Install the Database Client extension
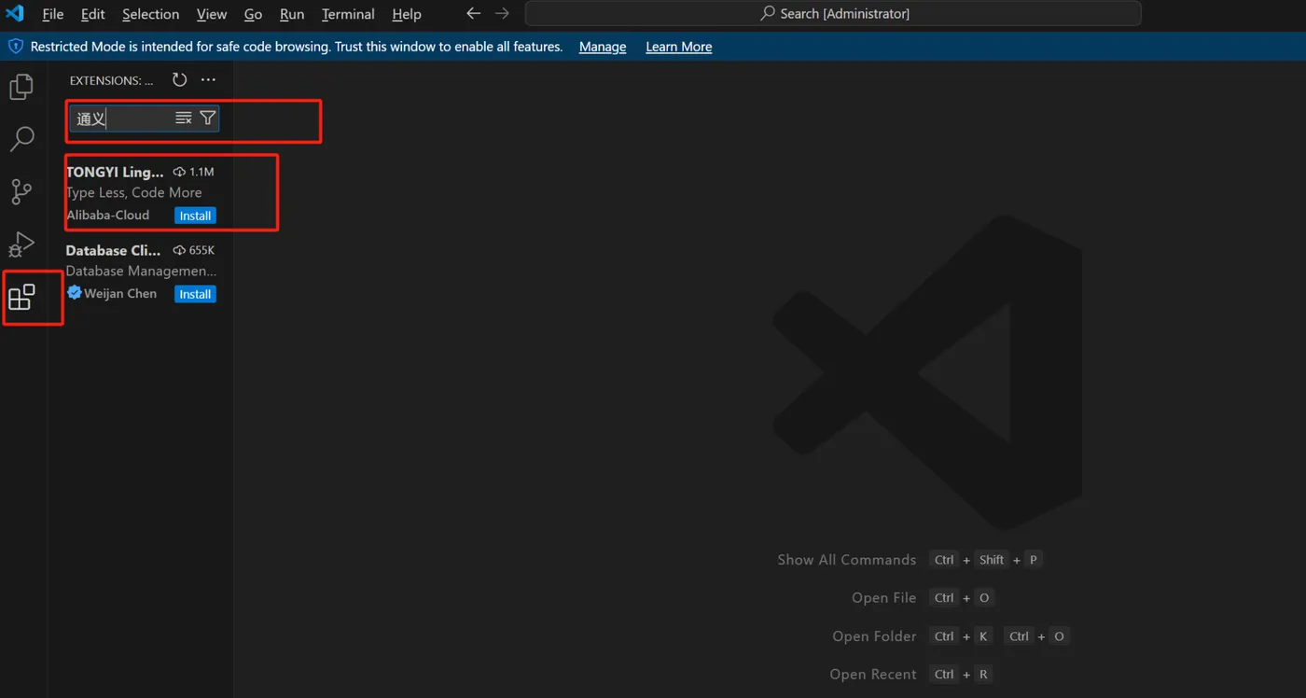1306x698 pixels. coord(195,294)
